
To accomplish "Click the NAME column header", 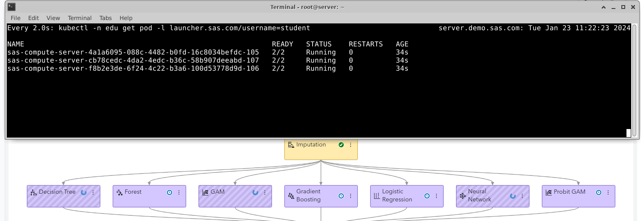I will 16,44.
